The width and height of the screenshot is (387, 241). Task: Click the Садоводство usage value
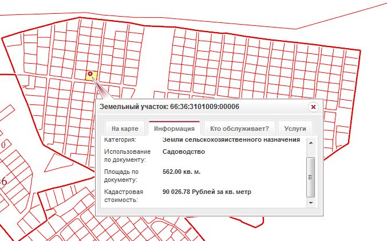click(184, 151)
